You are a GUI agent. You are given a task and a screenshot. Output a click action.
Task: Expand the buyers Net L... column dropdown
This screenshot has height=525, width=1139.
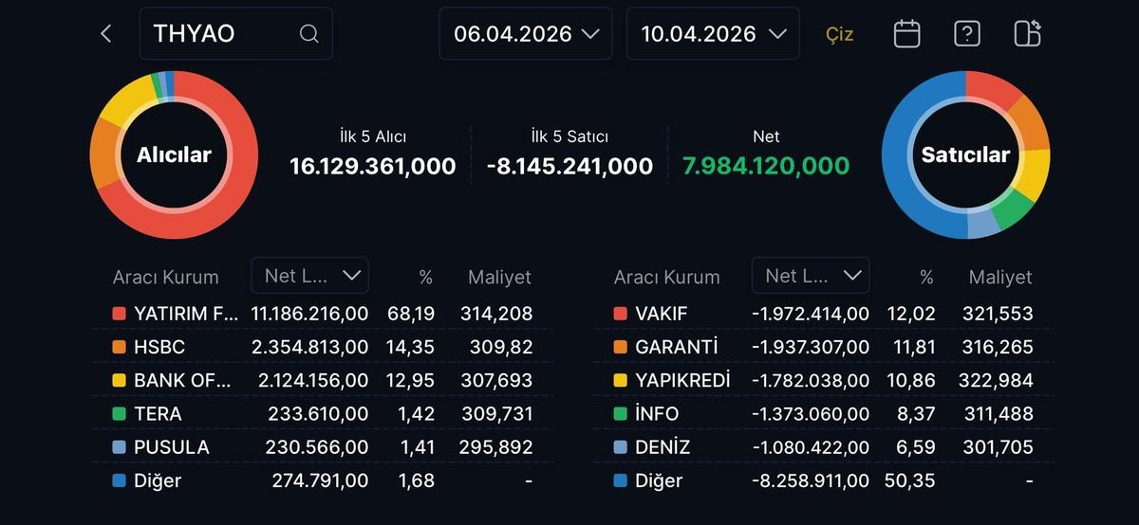click(x=310, y=276)
